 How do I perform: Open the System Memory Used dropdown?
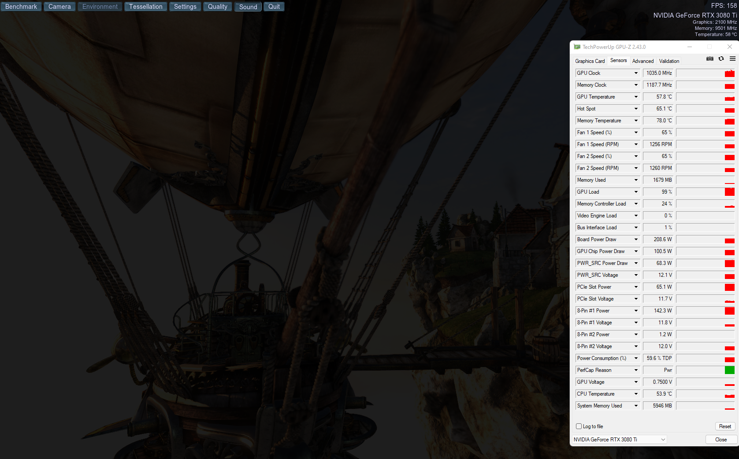coord(636,406)
